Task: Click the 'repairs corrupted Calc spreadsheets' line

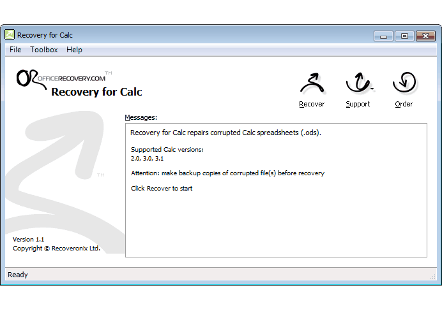Action: (225, 133)
